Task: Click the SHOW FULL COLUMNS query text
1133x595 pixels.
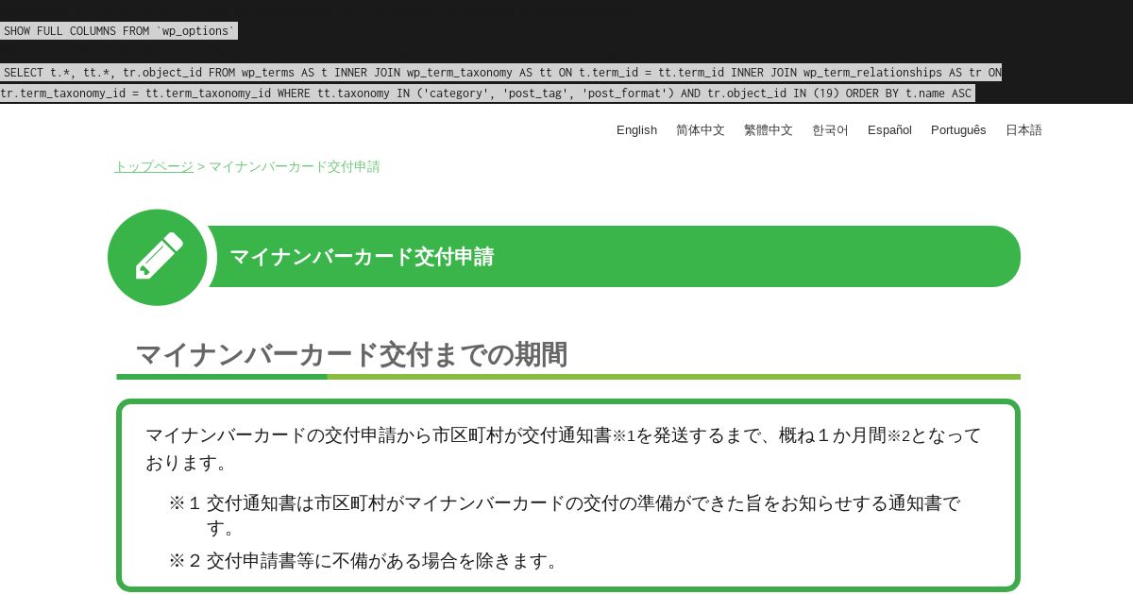Action: coord(119,31)
